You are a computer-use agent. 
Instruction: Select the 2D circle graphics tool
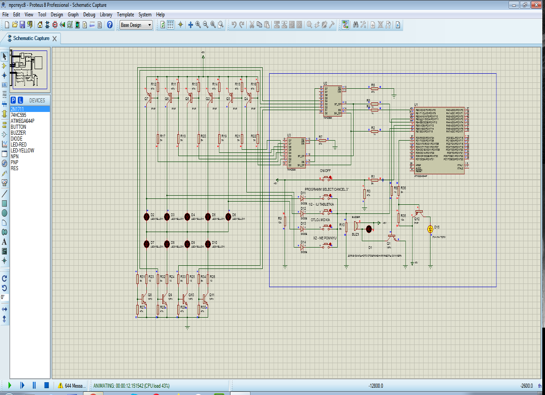click(5, 213)
